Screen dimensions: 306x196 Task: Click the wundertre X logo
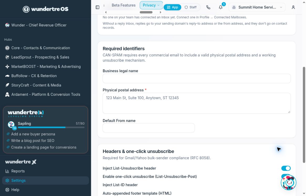tap(21, 162)
